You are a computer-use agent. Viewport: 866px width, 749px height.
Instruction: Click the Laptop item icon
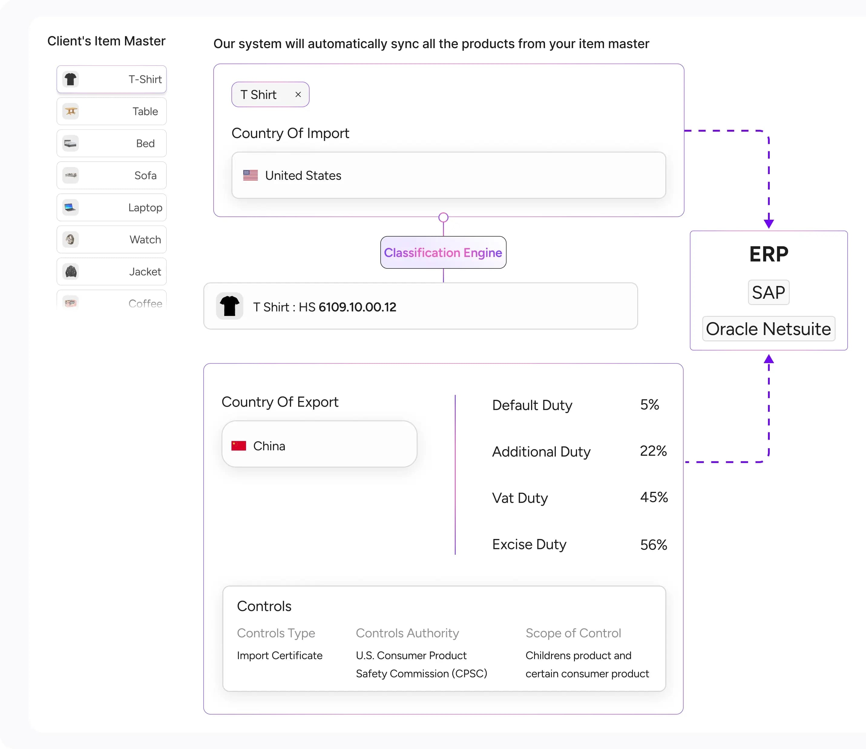tap(71, 208)
